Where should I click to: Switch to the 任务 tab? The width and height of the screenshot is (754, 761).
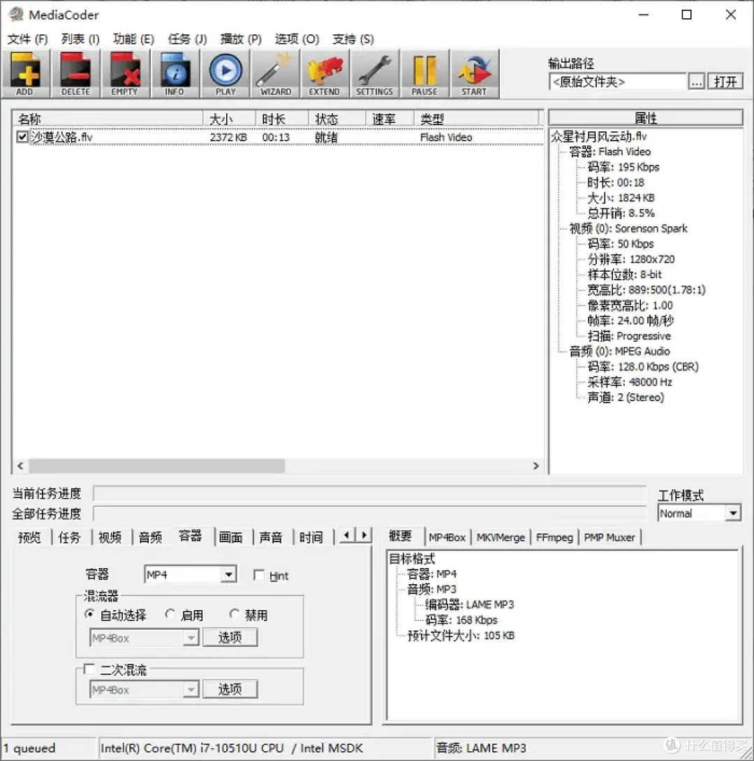pos(70,537)
